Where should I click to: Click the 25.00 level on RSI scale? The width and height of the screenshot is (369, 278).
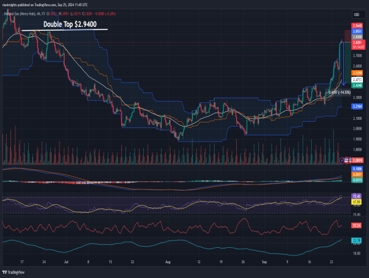pos(357,215)
